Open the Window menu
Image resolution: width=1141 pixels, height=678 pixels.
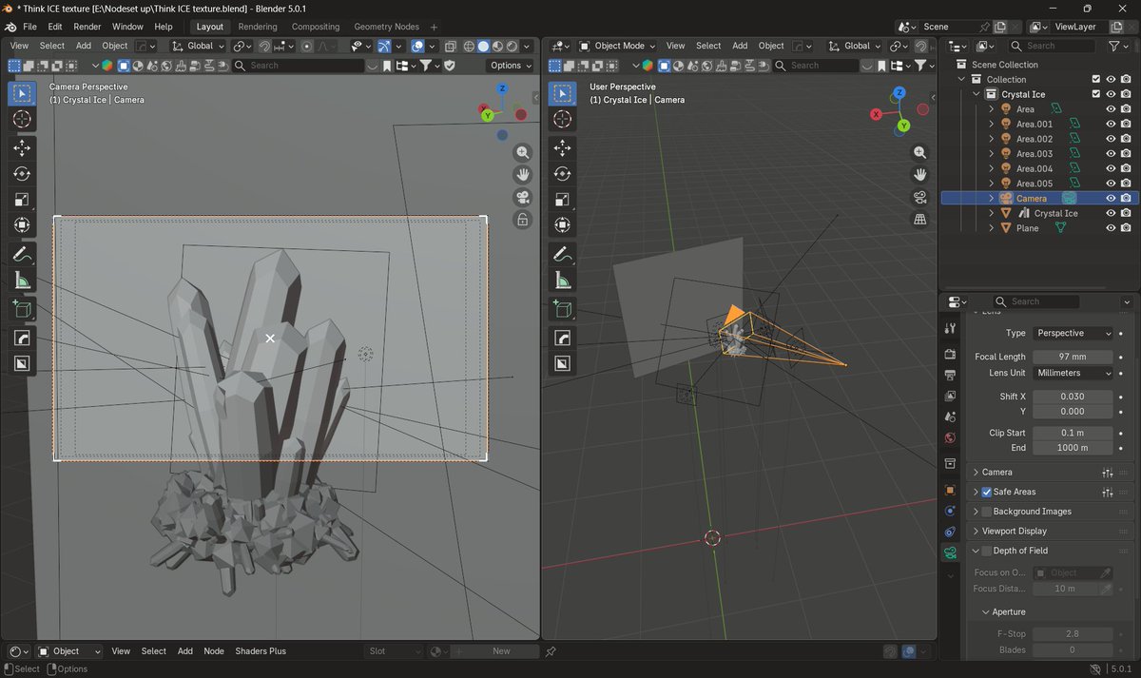point(127,27)
